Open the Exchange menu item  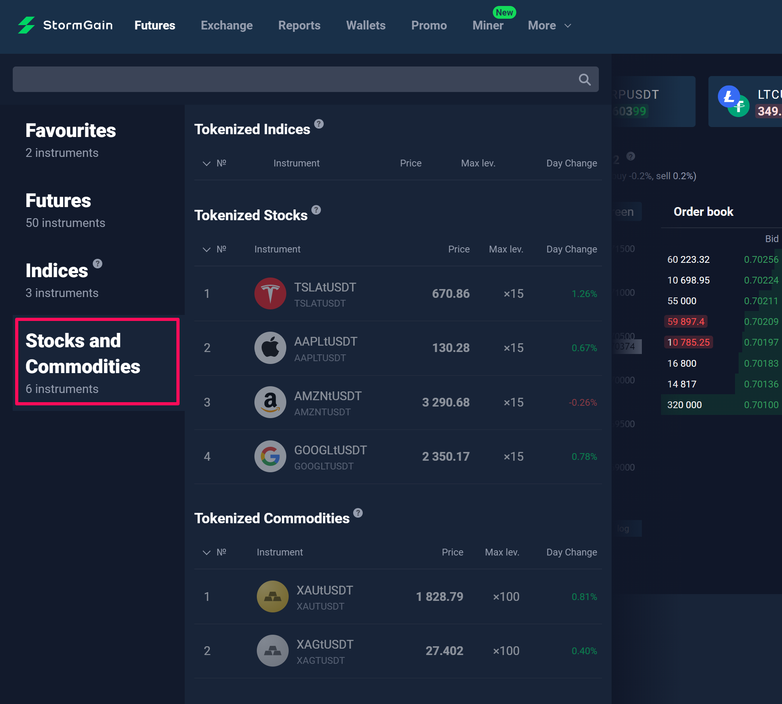tap(227, 25)
